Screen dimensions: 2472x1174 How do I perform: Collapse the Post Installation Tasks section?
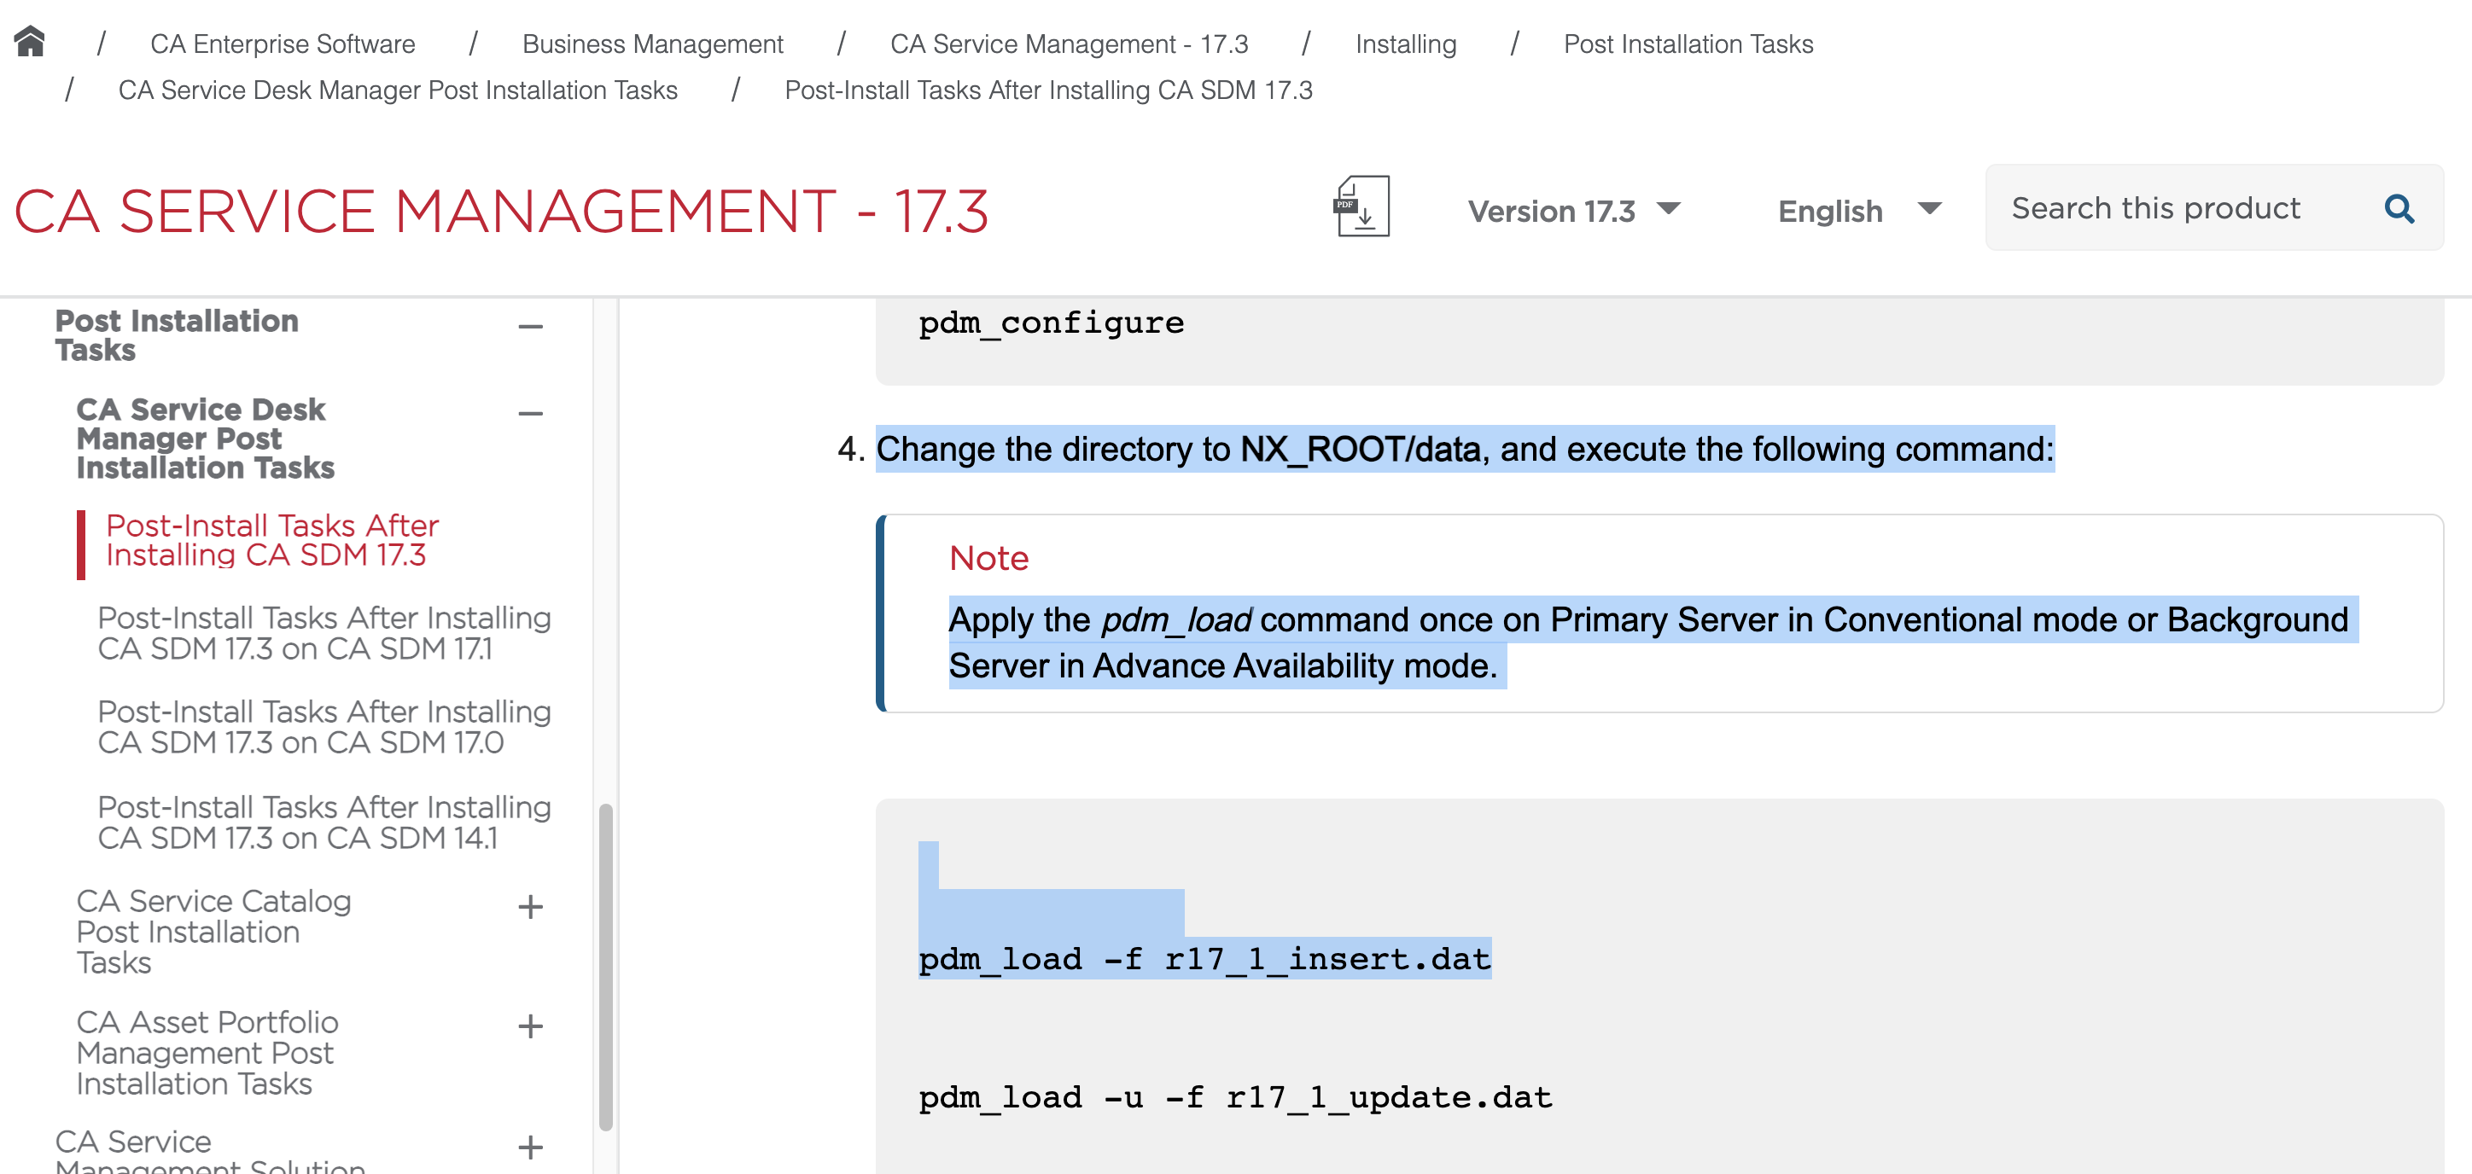[x=531, y=327]
